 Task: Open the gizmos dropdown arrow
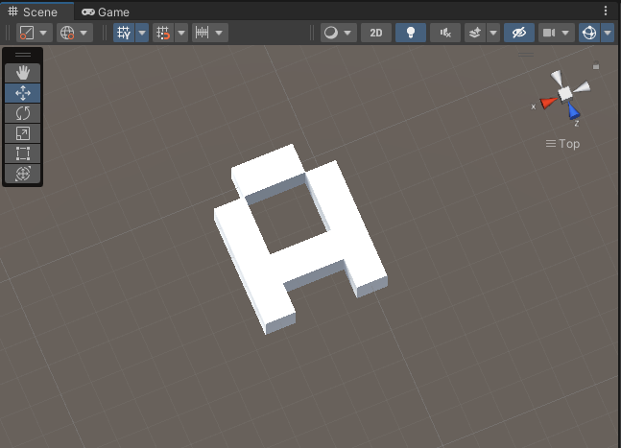[x=608, y=33]
